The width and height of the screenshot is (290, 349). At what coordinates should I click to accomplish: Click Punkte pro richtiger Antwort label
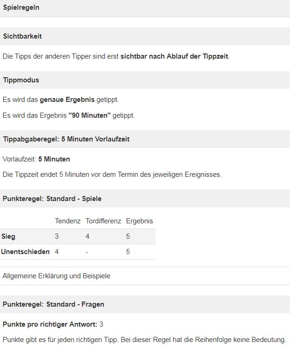click(x=50, y=324)
